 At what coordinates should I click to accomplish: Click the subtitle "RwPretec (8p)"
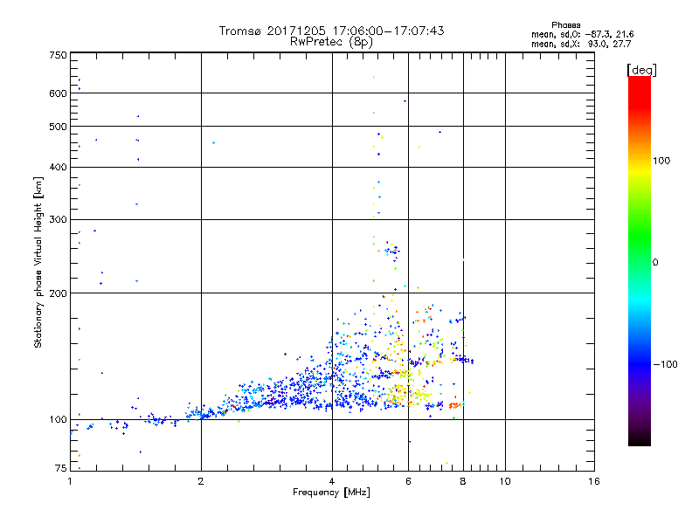[331, 42]
